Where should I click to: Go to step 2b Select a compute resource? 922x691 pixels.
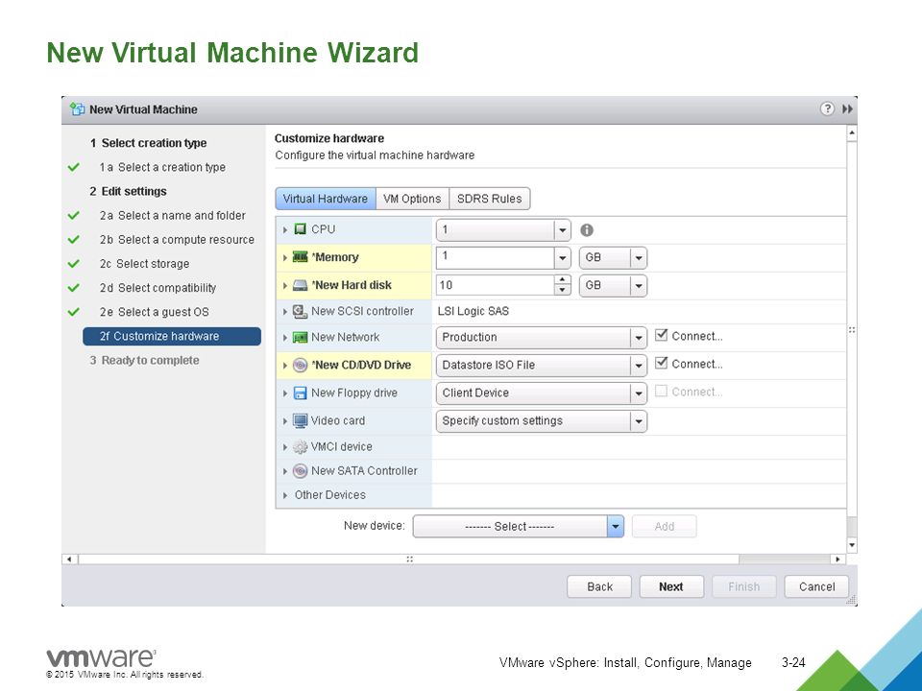pos(177,240)
